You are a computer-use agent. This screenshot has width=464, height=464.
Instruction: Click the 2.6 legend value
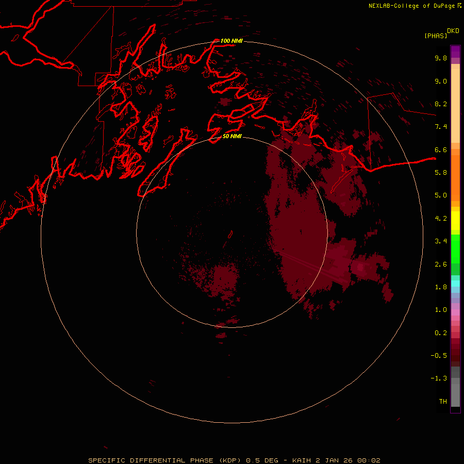(x=441, y=264)
